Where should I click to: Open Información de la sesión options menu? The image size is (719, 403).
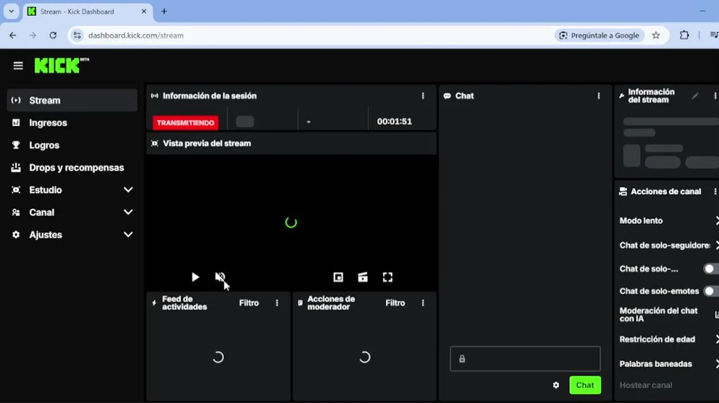(x=423, y=96)
